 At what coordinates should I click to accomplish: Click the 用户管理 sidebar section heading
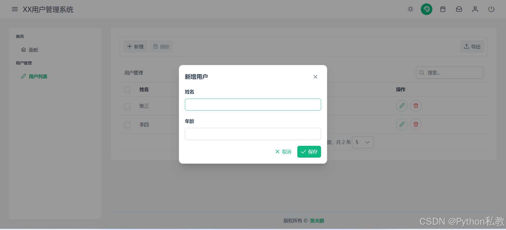coord(24,63)
